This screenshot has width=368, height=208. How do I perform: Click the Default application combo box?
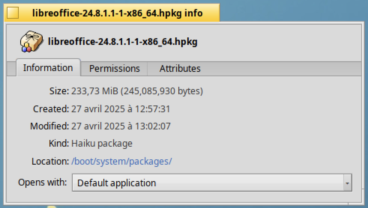click(x=212, y=183)
